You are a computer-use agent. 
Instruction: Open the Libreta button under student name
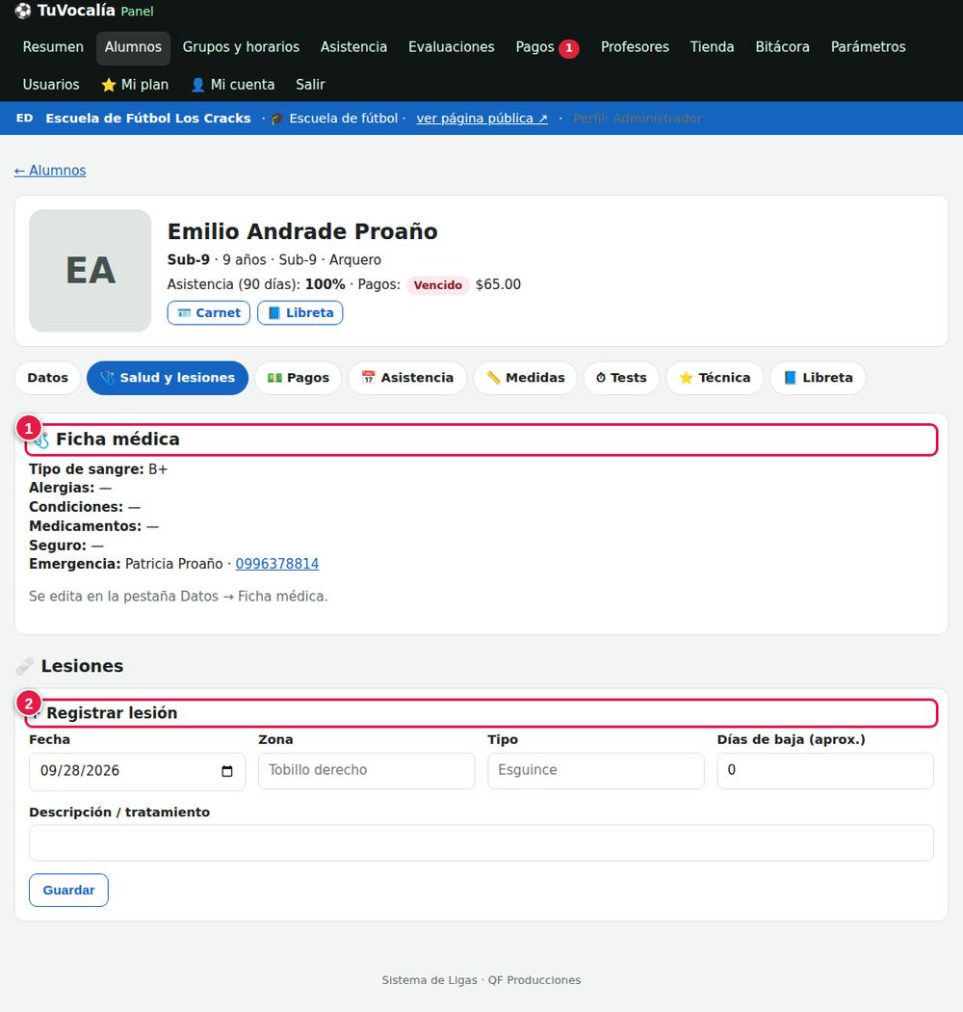pos(299,313)
